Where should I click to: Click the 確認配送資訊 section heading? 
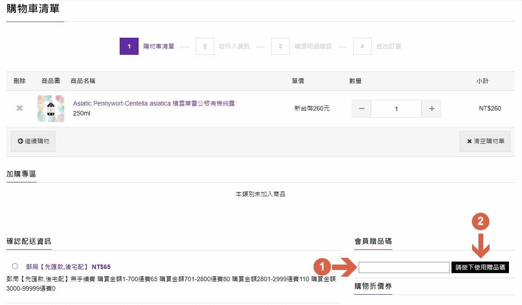point(29,241)
